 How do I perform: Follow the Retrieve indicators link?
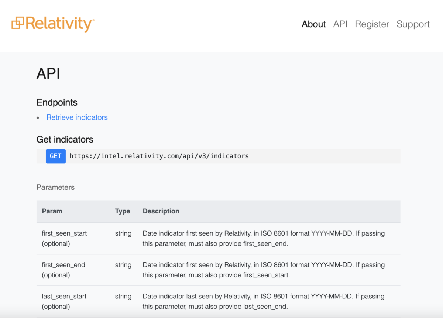pos(77,117)
